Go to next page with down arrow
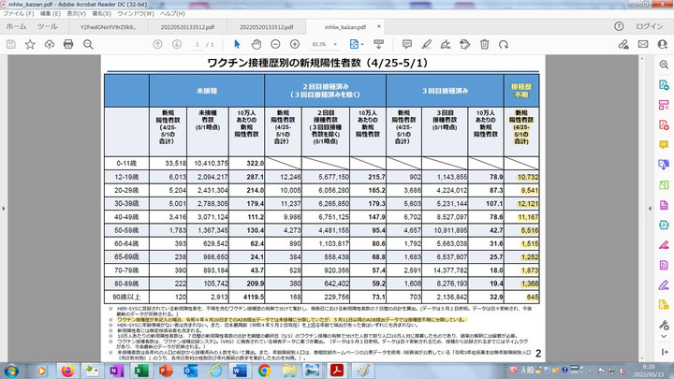The height and width of the screenshot is (379, 674). click(x=175, y=44)
